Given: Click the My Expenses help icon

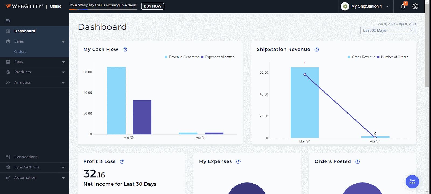Looking at the screenshot, I should pos(238,161).
